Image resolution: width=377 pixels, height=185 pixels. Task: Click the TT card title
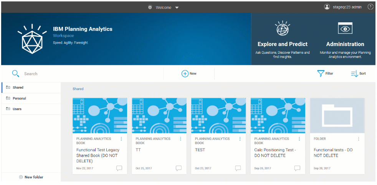click(x=138, y=150)
